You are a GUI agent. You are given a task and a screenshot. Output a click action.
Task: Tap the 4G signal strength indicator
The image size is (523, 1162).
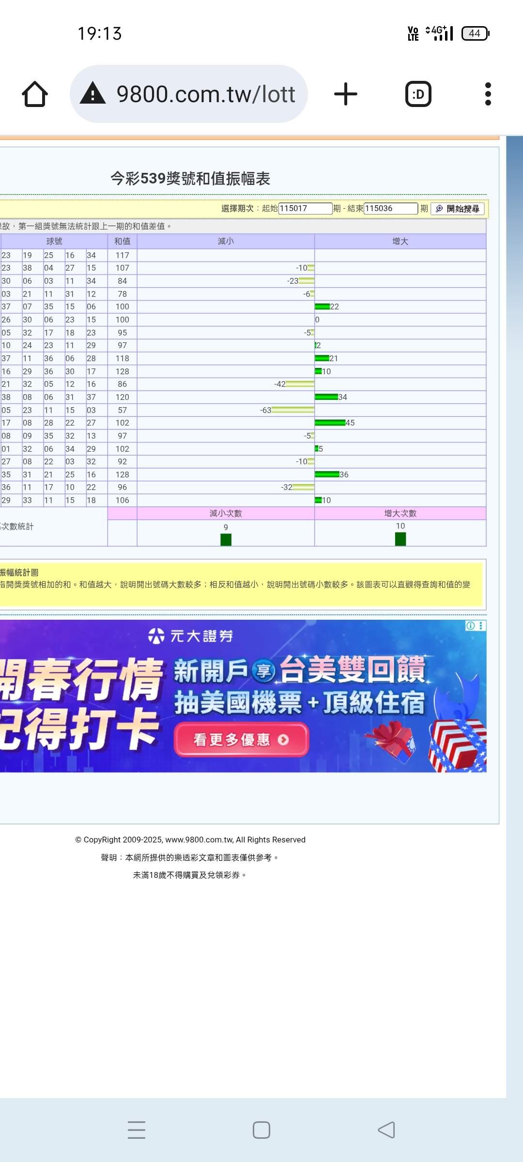tap(439, 33)
